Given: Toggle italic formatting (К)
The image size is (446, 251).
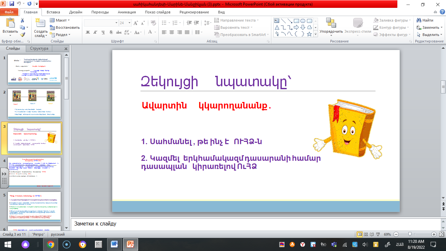Looking at the screenshot, I should pyautogui.click(x=95, y=32).
